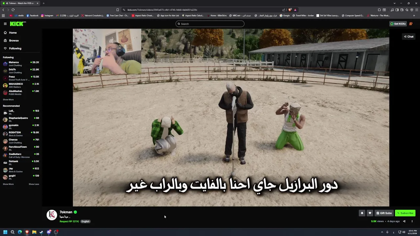Open the Respect RP [GTA] category link

(x=69, y=222)
